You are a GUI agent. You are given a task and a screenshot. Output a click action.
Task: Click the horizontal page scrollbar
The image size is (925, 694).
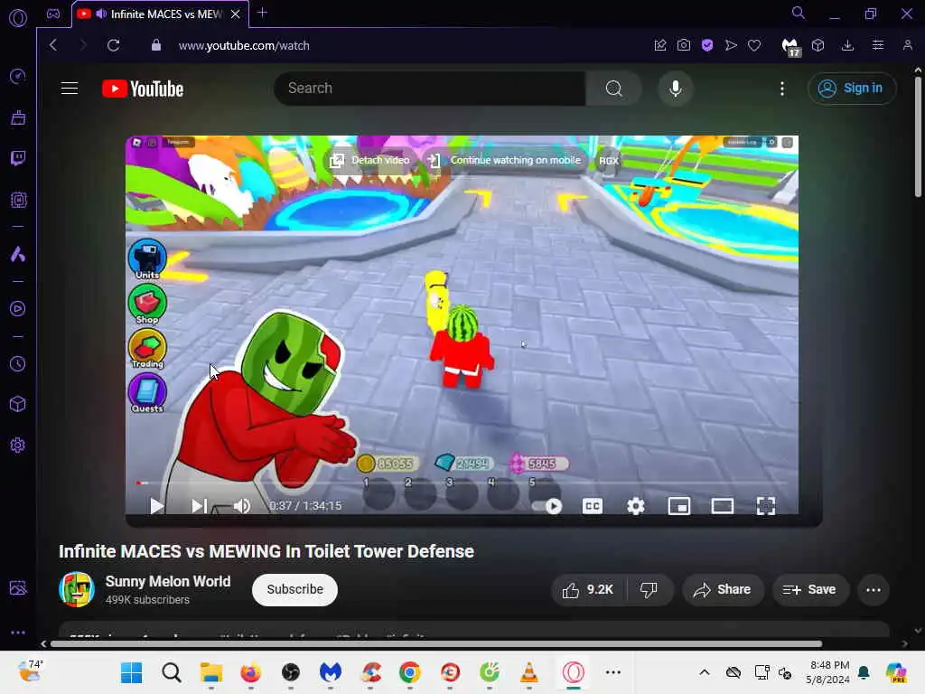pos(435,643)
